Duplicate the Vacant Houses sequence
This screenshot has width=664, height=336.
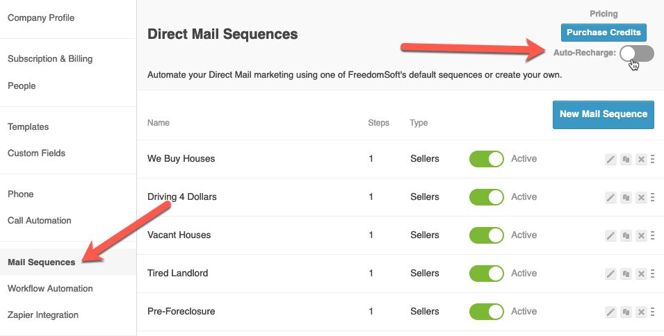click(626, 236)
